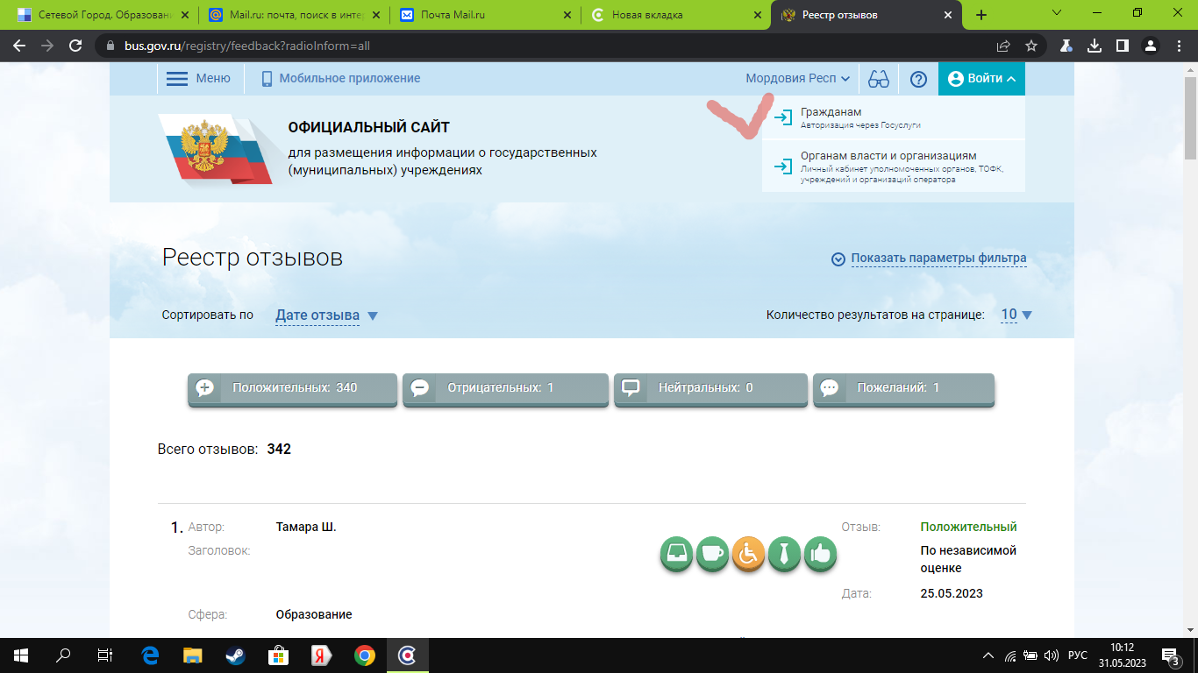Click the accessibility glasses icon
The height and width of the screenshot is (673, 1198).
click(x=878, y=79)
